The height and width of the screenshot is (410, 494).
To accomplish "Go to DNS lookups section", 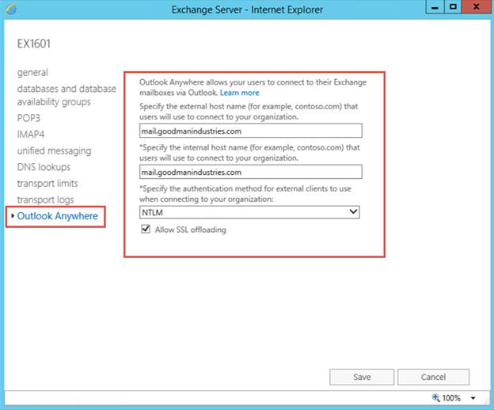I will pyautogui.click(x=44, y=167).
